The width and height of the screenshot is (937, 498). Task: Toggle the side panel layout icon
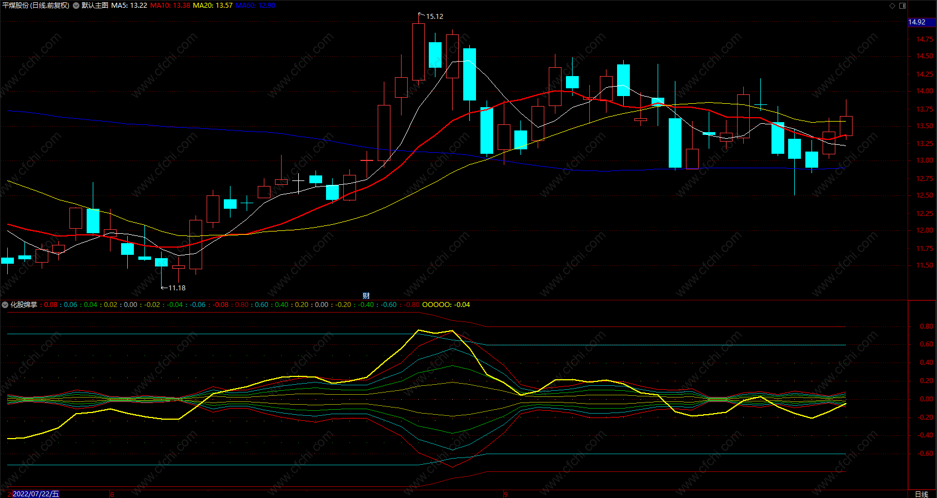[x=903, y=6]
